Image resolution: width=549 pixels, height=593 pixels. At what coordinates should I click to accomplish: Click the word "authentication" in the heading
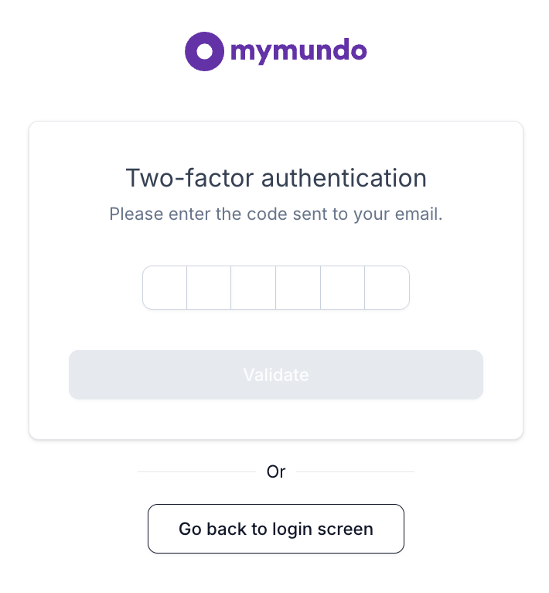344,178
